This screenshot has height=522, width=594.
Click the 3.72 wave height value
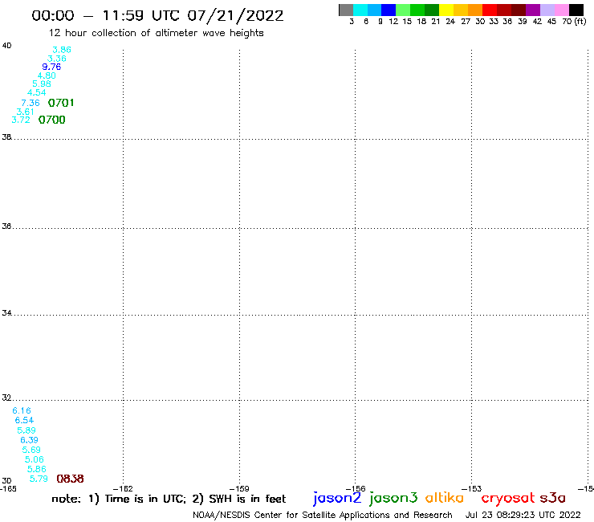click(x=21, y=120)
